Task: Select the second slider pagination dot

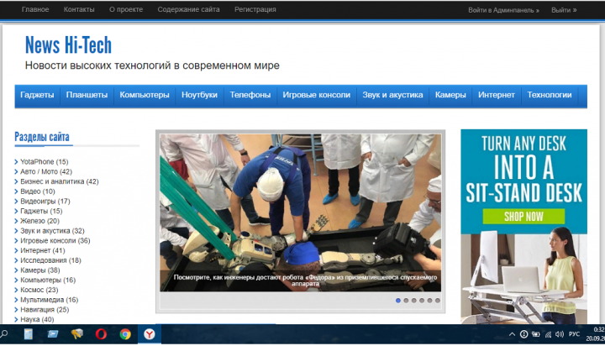Action: pos(406,301)
